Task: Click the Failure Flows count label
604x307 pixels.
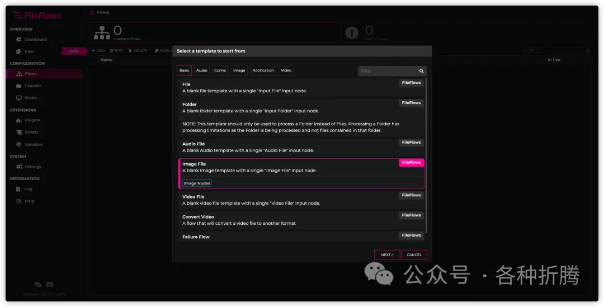Action: [x=376, y=39]
